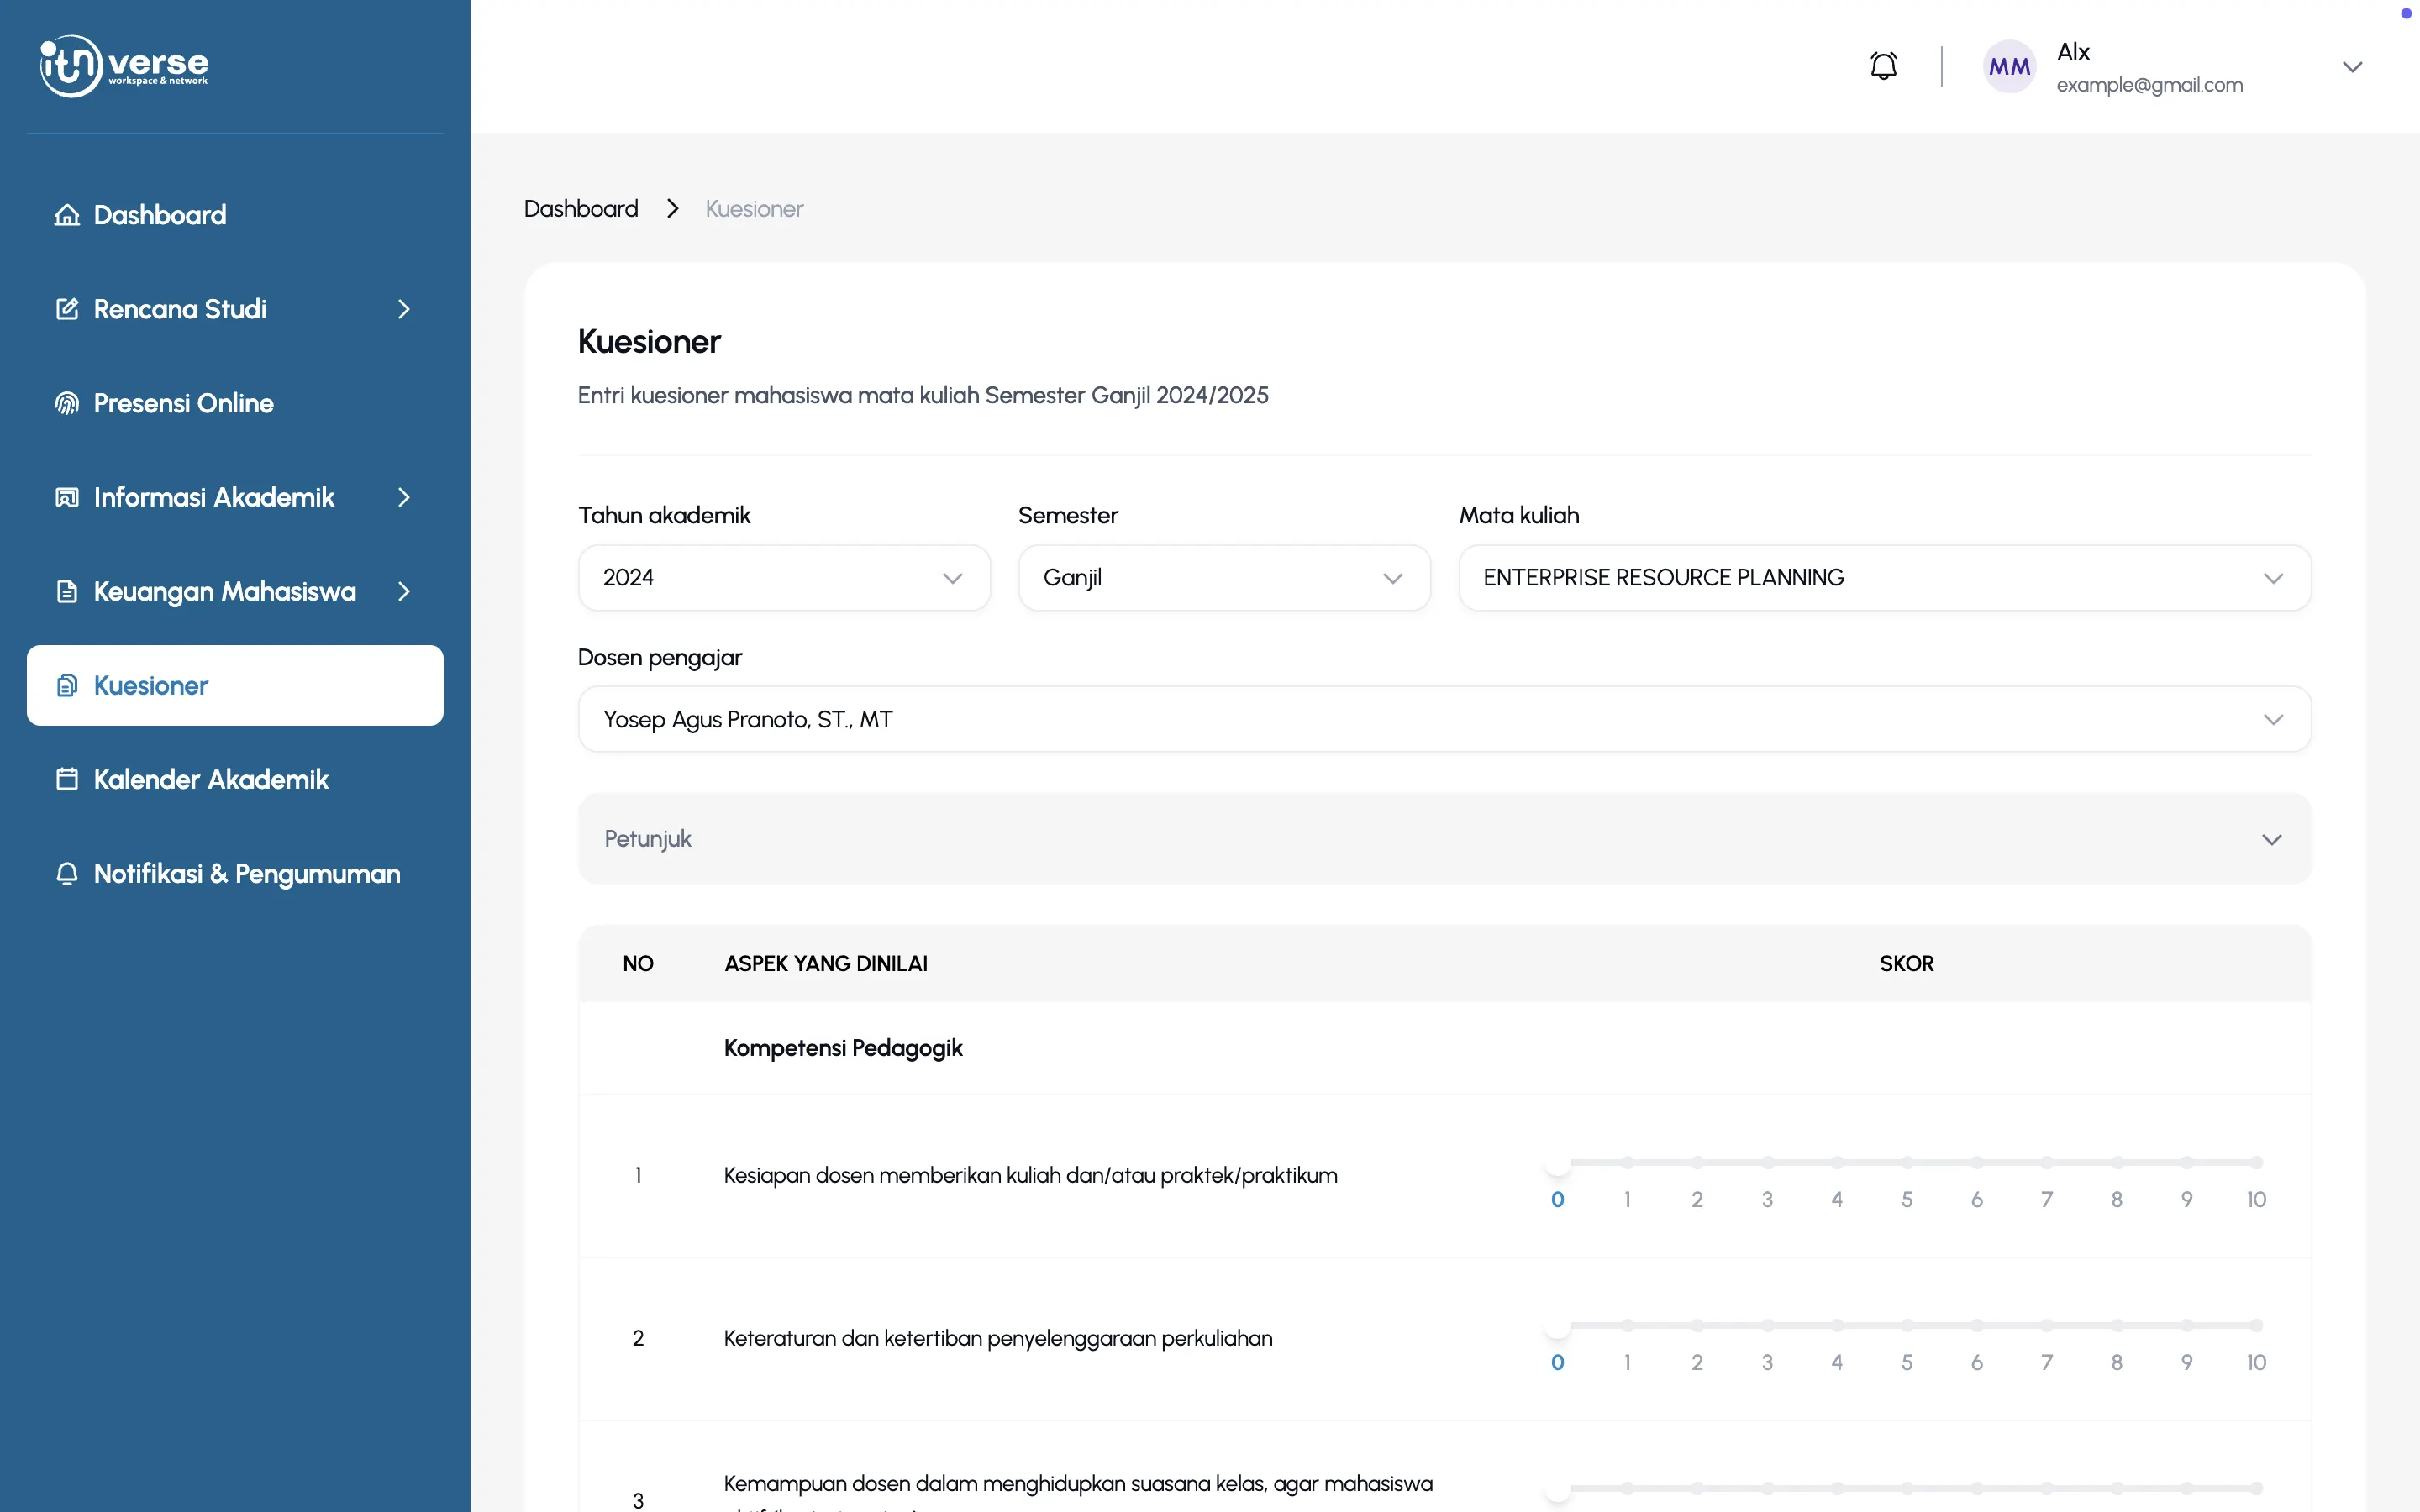Click the Notifikasi & Pengumuman bell icon
This screenshot has width=2420, height=1512.
coord(67,873)
